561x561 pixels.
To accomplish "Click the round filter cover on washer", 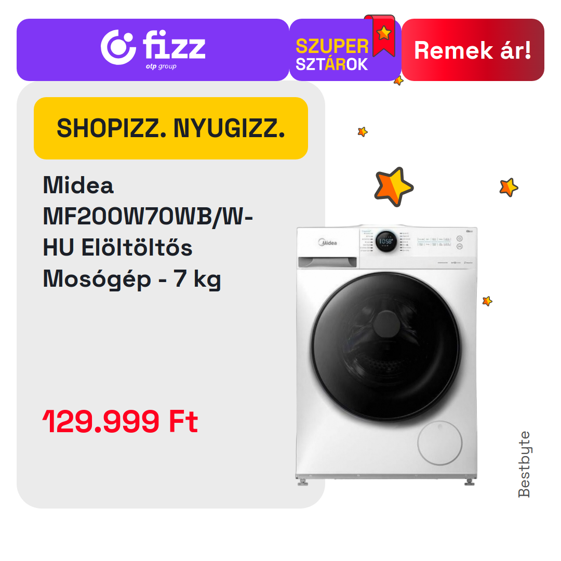I will click(440, 443).
